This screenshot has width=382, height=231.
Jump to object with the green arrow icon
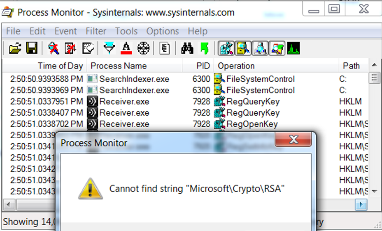point(204,48)
